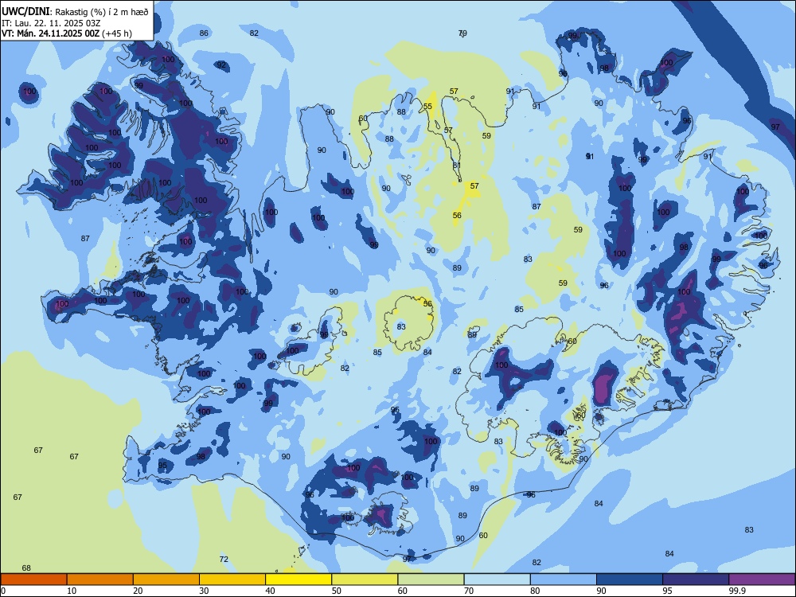796x597 pixels.
Task: Click the legend tick label '30'
Action: 204,591
